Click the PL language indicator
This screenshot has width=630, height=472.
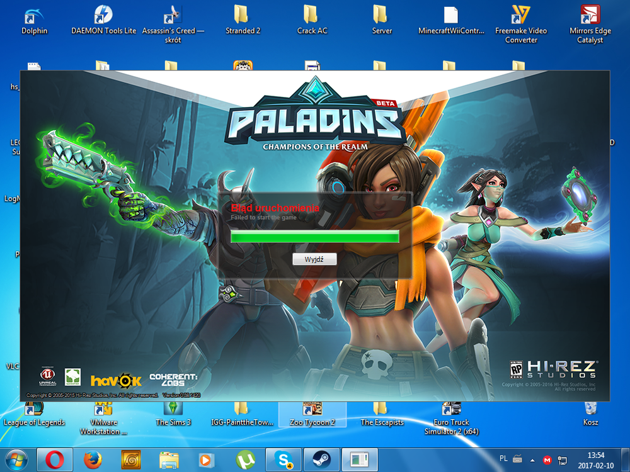[503, 458]
